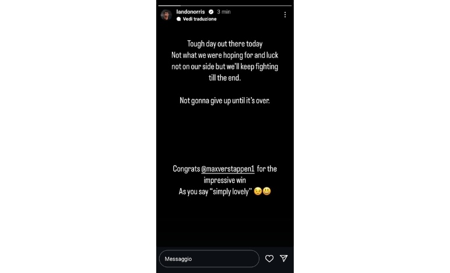Click the filled part of story progress bar

point(169,5)
